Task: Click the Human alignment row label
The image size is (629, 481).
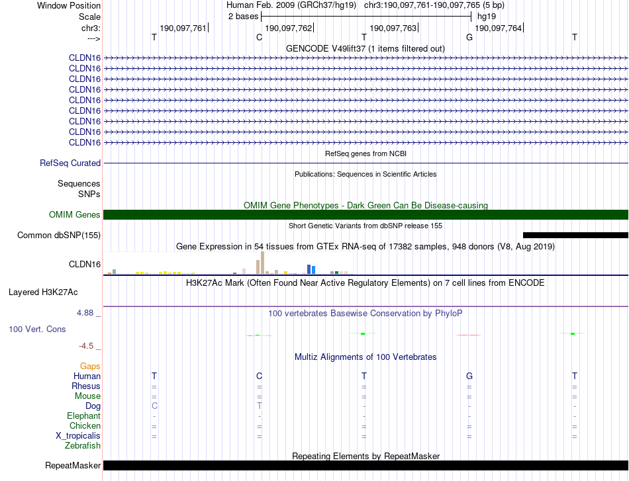Action: pyautogui.click(x=87, y=376)
